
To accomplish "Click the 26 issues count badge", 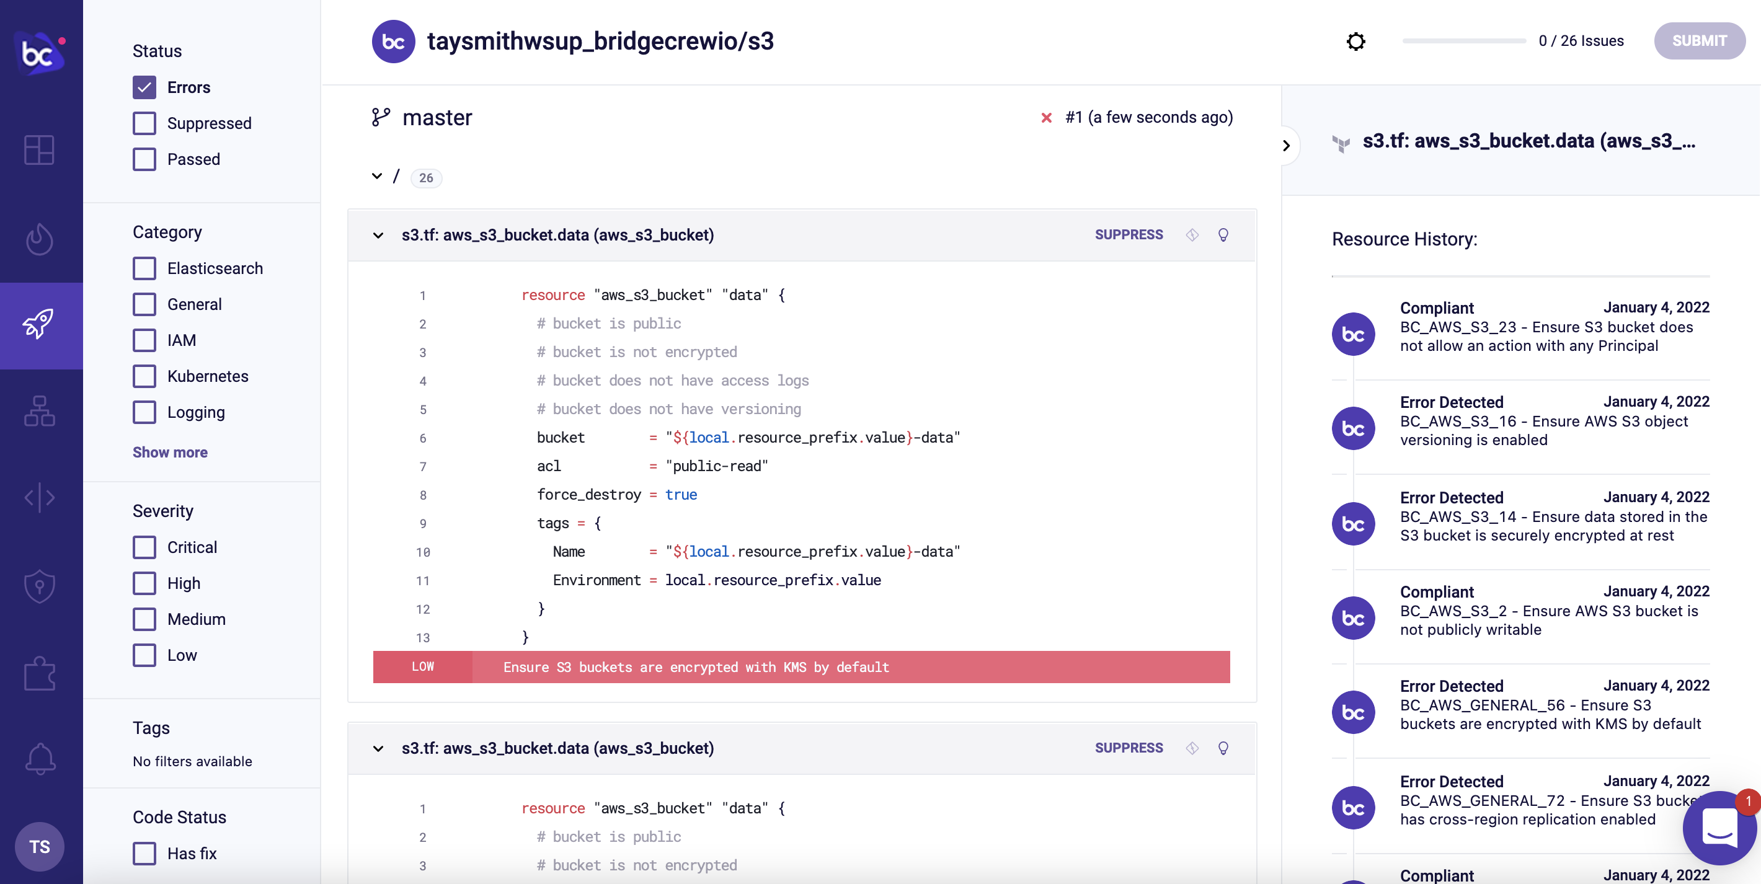I will pyautogui.click(x=426, y=178).
